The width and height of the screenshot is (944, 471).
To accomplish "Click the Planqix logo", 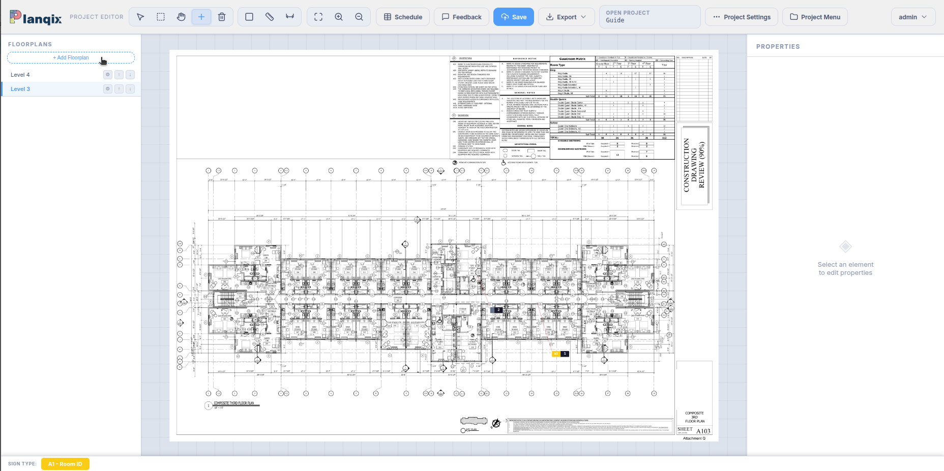I will (x=36, y=17).
